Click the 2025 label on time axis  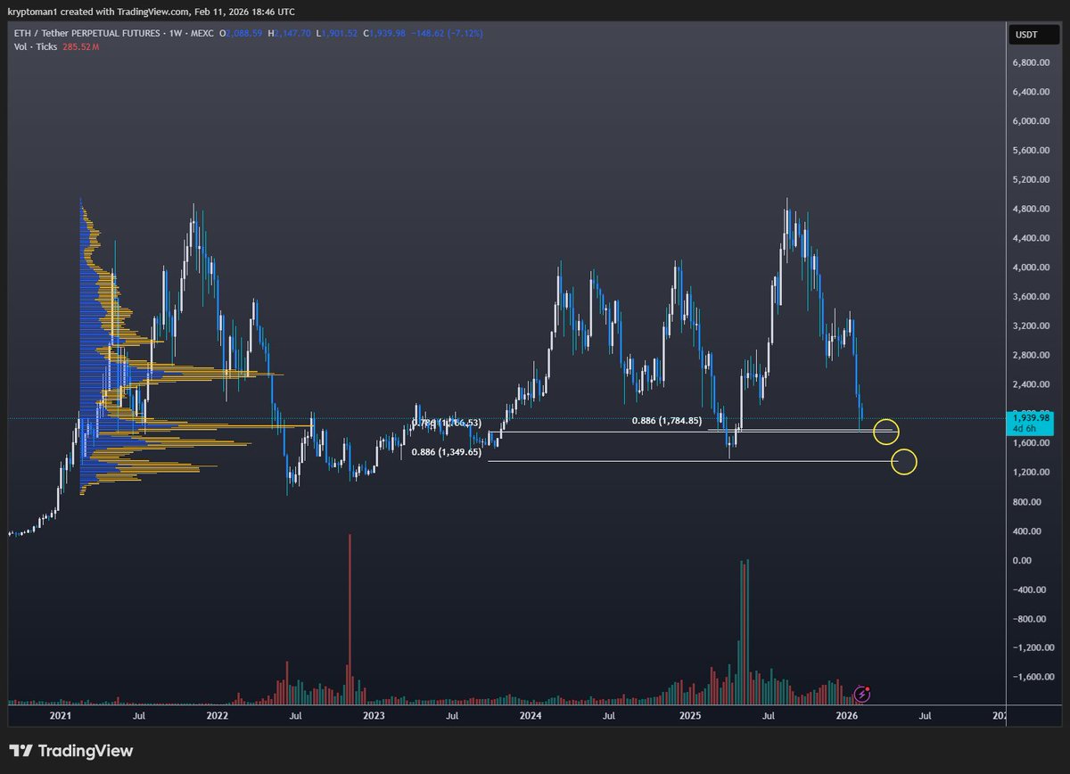click(689, 715)
